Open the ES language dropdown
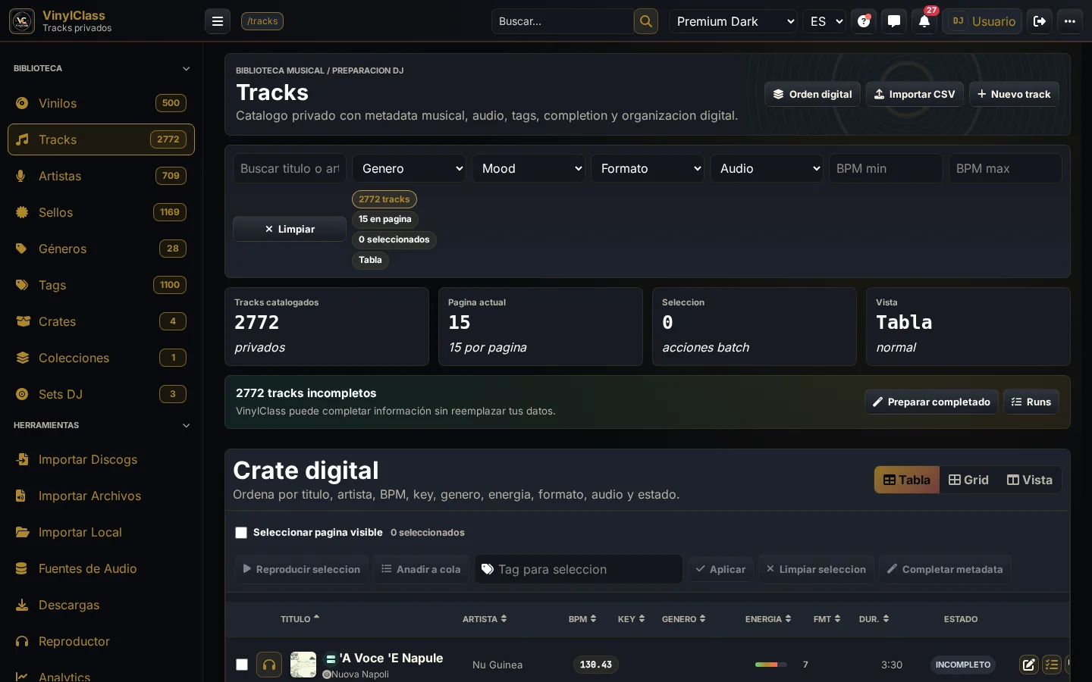This screenshot has height=682, width=1092. [x=825, y=21]
